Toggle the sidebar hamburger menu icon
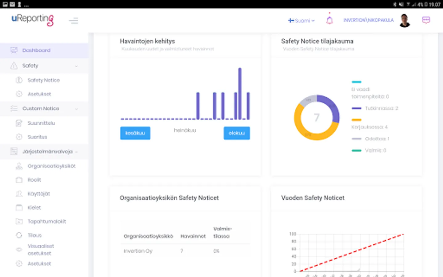The height and width of the screenshot is (277, 443). pyautogui.click(x=74, y=21)
